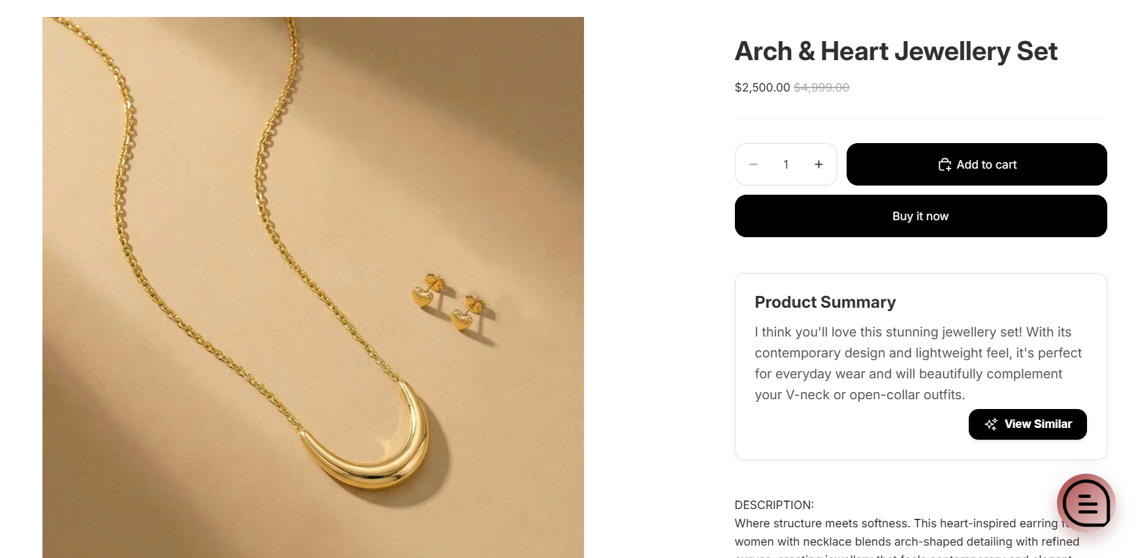
Task: Click the divider line below the price
Action: (920, 120)
